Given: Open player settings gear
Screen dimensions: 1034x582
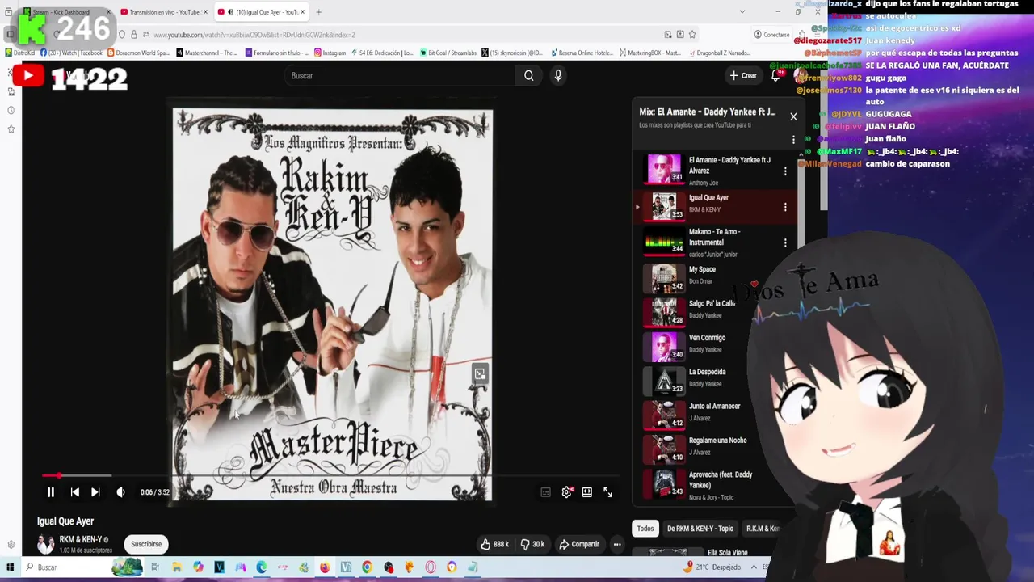Looking at the screenshot, I should (566, 492).
